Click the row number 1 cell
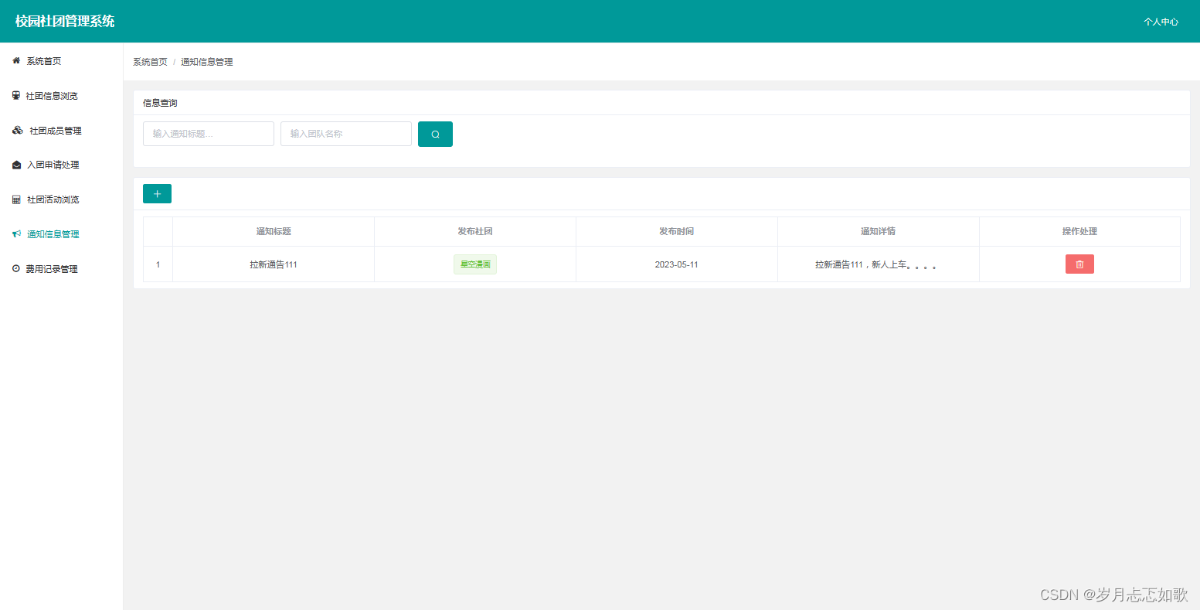Viewport: 1200px width, 610px height. 158,264
